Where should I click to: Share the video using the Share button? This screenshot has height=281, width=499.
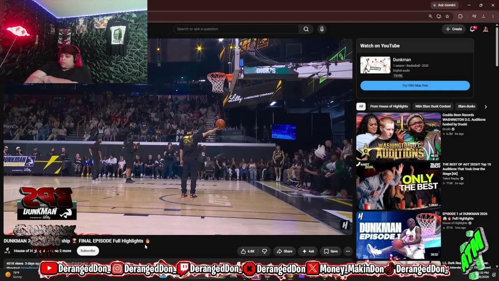coord(284,251)
